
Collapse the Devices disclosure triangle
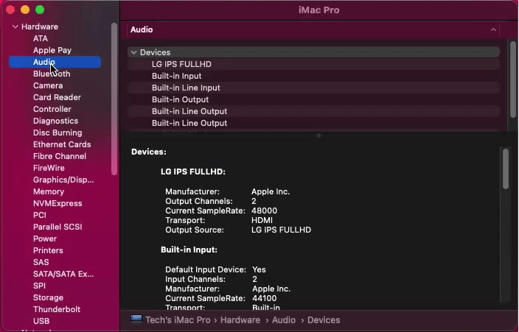pyautogui.click(x=133, y=52)
